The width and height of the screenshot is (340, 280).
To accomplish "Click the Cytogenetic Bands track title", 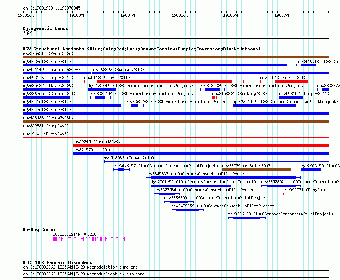I will (45, 28).
